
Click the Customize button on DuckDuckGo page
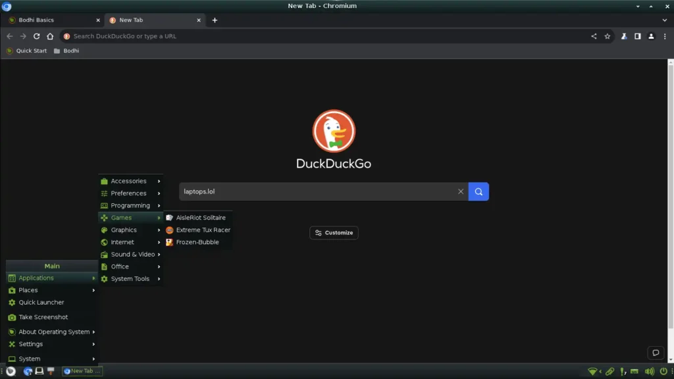(334, 232)
